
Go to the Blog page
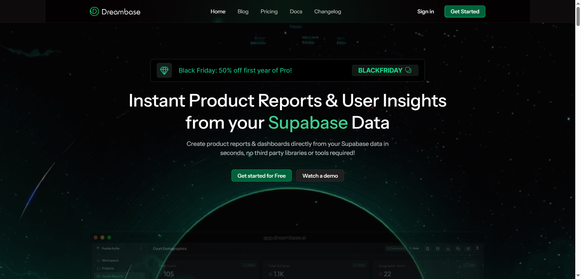(x=243, y=11)
